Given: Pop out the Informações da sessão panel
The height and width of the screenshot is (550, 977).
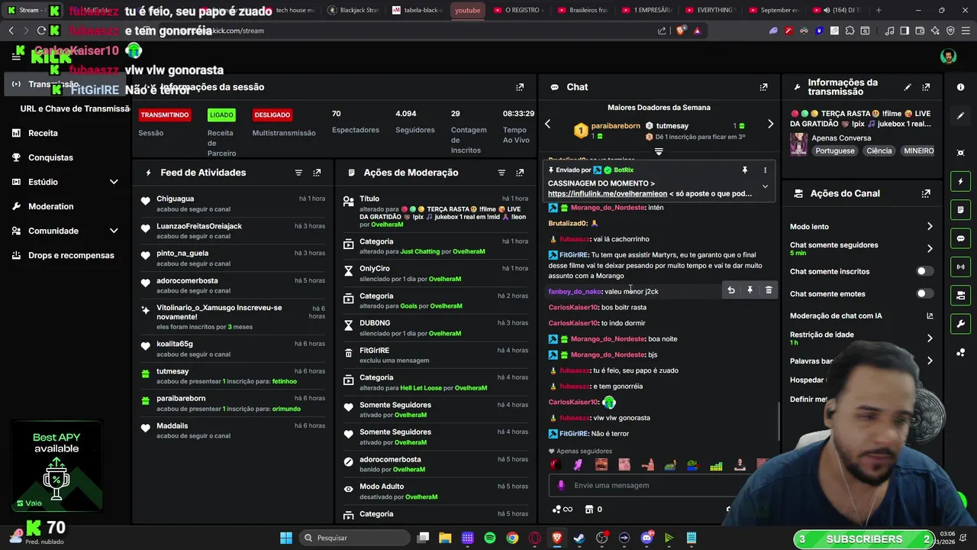Looking at the screenshot, I should 520,87.
